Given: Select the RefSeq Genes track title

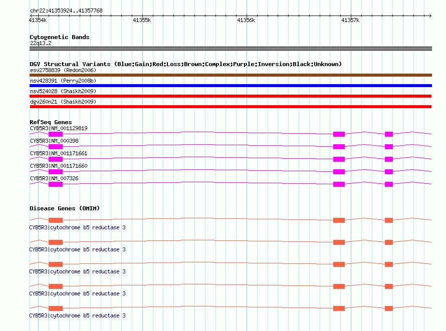Looking at the screenshot, I should pos(51,122).
